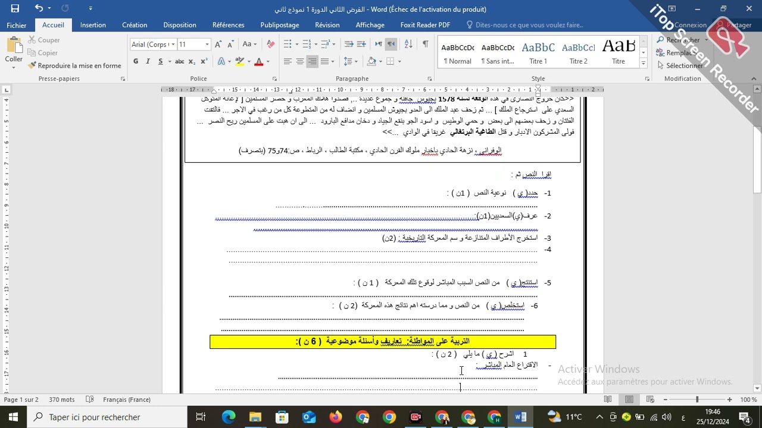Set left-to-right text direction

tap(379, 45)
